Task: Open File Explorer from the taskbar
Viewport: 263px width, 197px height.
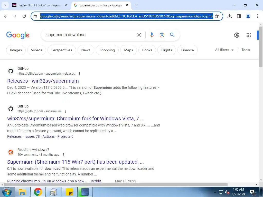Action: tap(22, 192)
